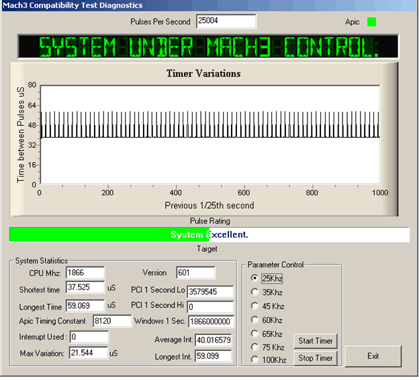This screenshot has height=380, width=419.
Task: Click the Longest Time value field
Action: [x=85, y=305]
